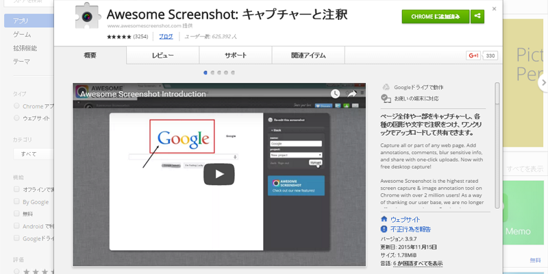Click the バージョン: 3.9.7 text
The image size is (548, 274).
[399, 239]
